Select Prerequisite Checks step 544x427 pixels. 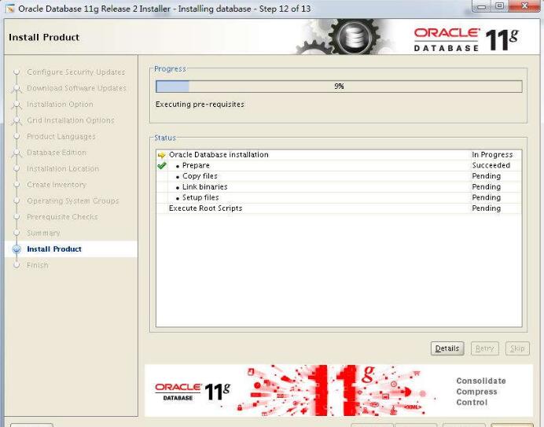[x=62, y=217]
